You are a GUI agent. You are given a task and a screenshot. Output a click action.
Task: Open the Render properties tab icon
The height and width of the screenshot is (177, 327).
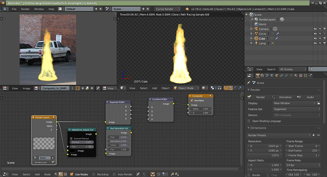click(258, 76)
